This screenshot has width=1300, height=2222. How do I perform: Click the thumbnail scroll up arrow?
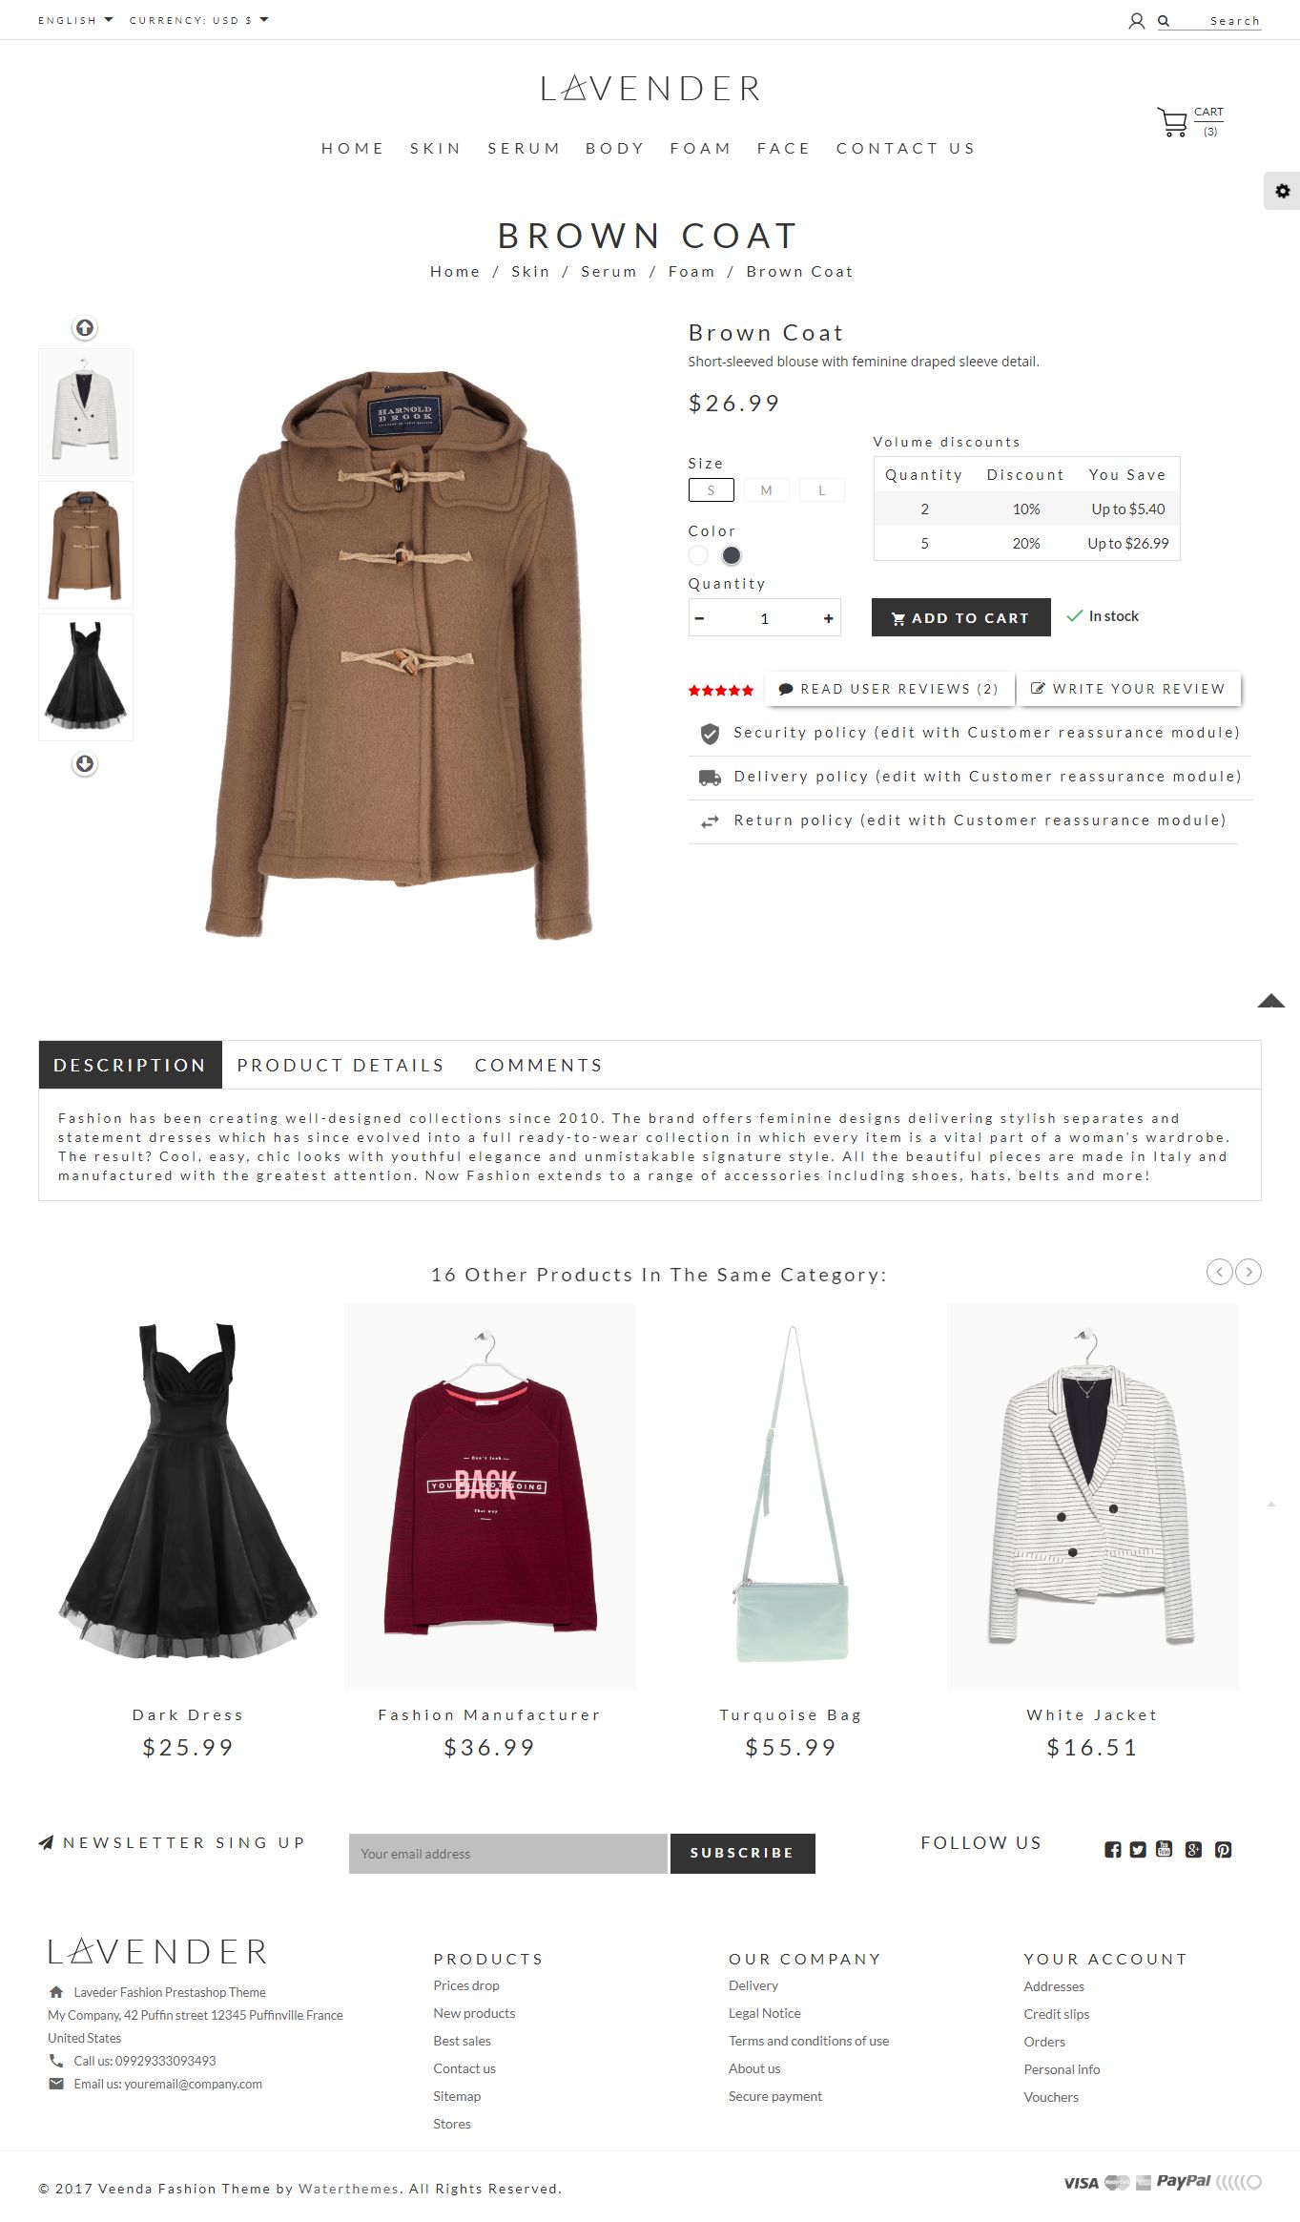pos(85,328)
